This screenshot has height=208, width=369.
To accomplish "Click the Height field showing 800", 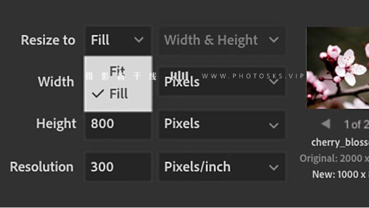I will 118,125.
